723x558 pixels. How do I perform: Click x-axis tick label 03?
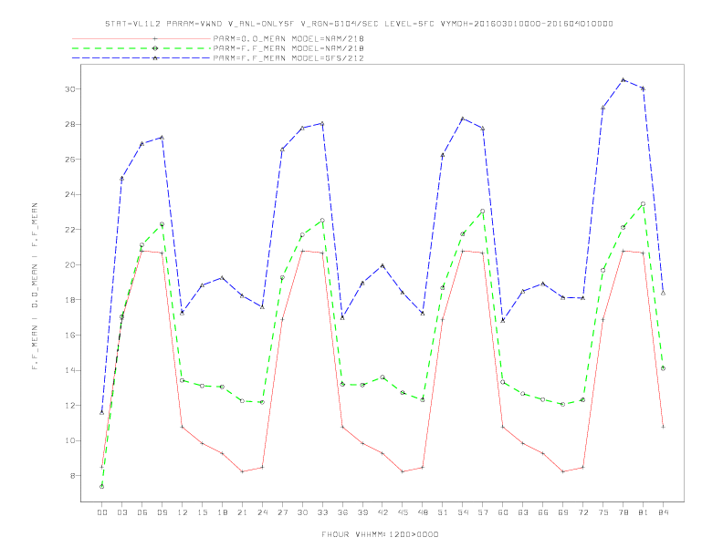tap(121, 512)
